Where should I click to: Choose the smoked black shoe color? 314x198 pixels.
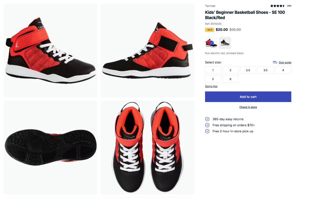[225, 43]
